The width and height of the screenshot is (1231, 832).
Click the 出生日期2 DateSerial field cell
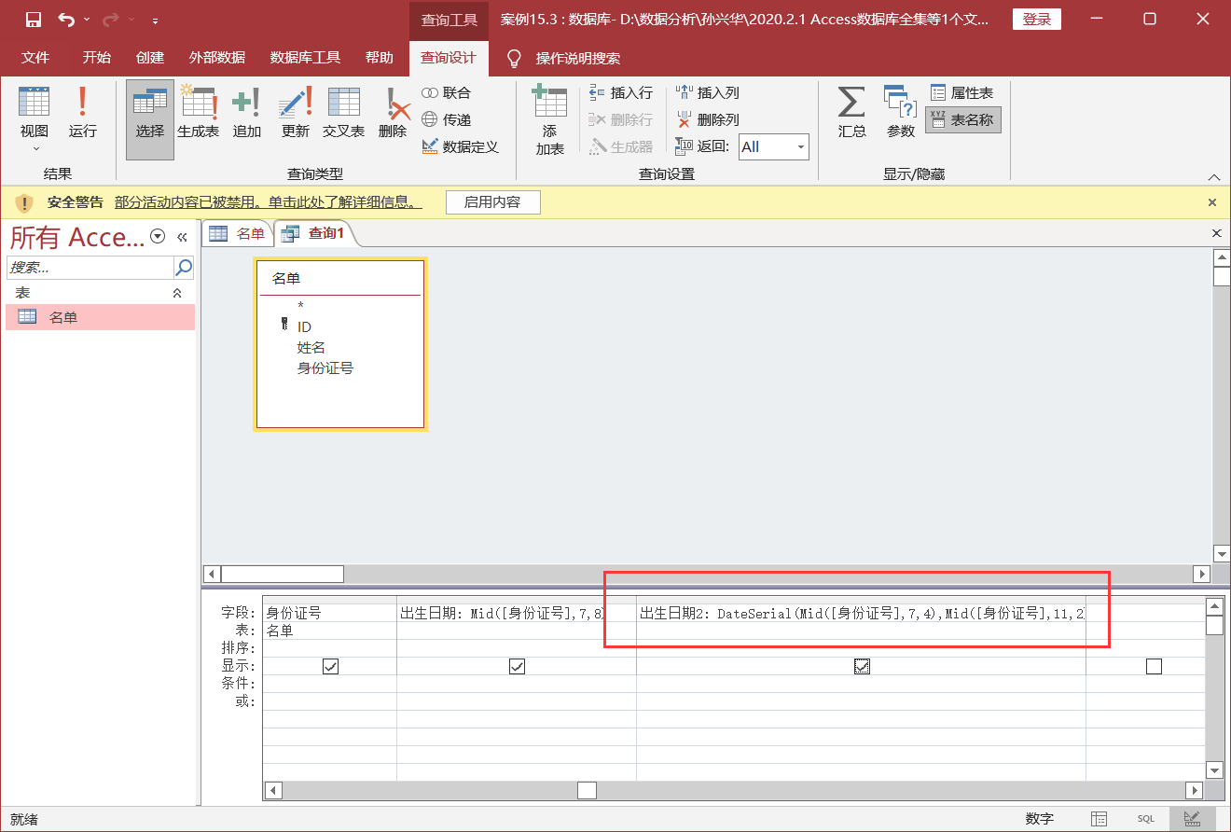[x=861, y=613]
